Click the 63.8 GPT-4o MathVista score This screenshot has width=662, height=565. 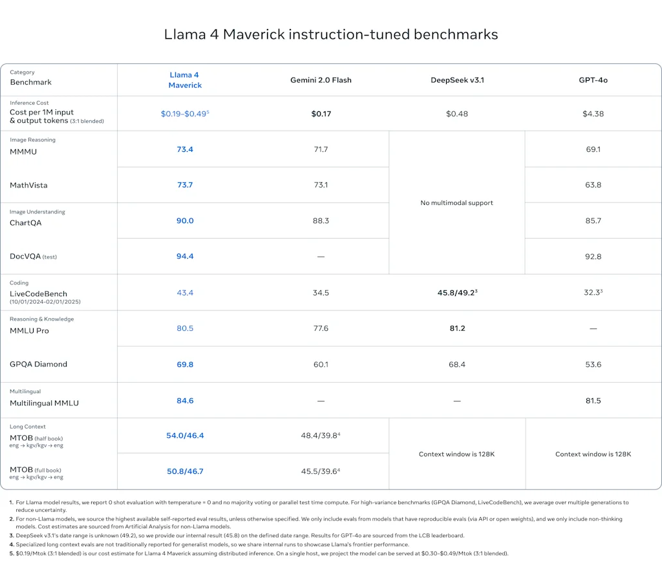pos(593,184)
